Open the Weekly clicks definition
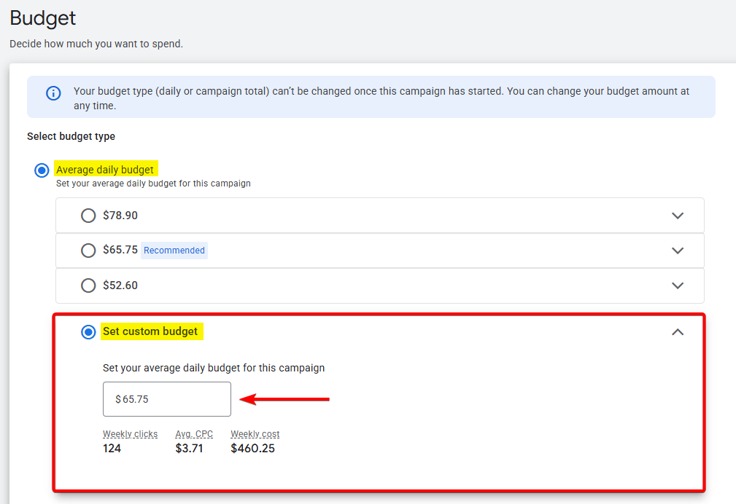 click(x=130, y=433)
